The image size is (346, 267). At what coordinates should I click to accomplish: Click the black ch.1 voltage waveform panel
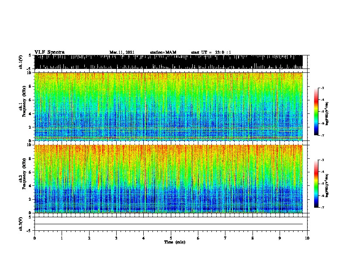[169, 62]
